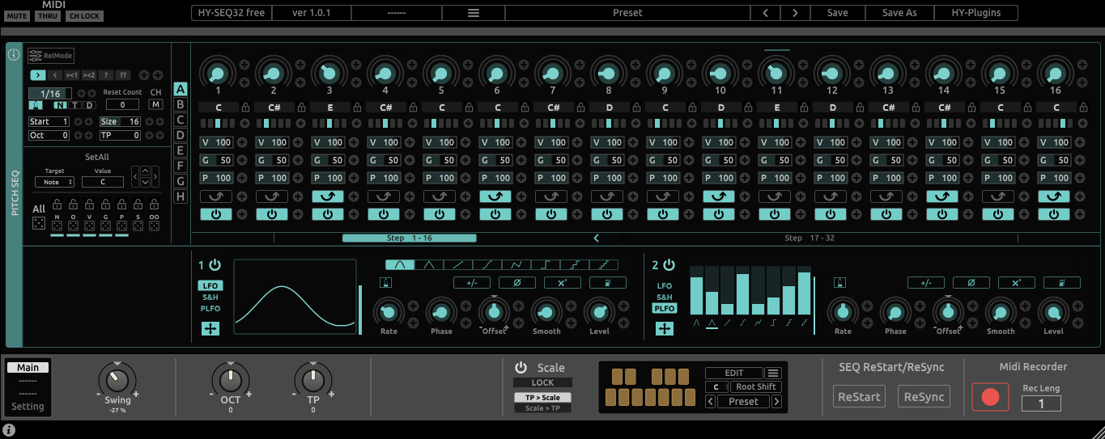Select random ?? play mode
The height and width of the screenshot is (439, 1105).
pyautogui.click(x=122, y=75)
